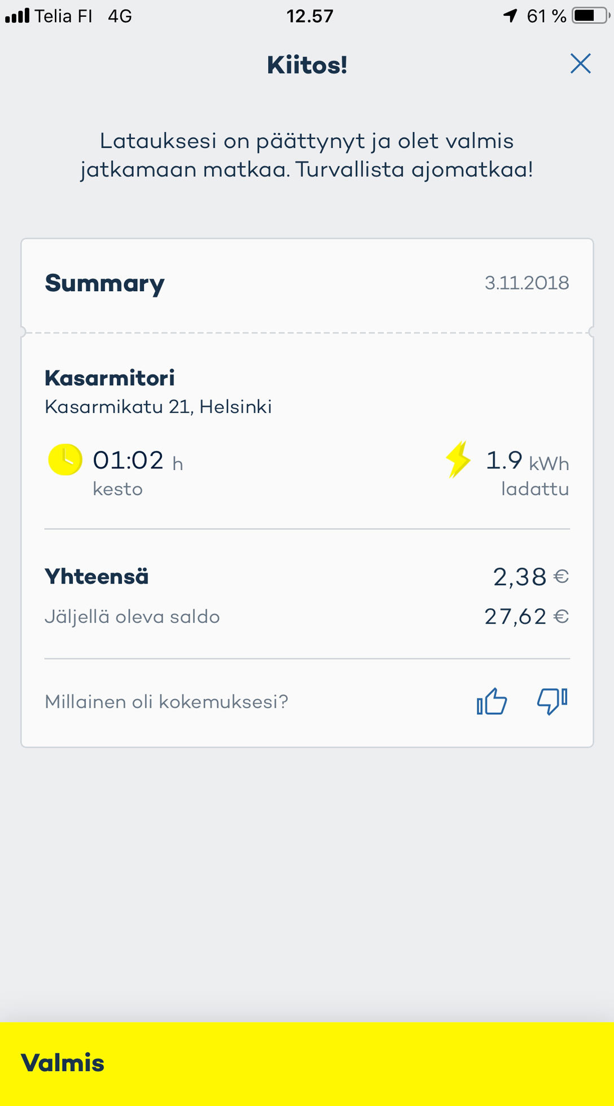Screen dimensions: 614x1106
Task: Tap the address Kasarmikatu 21, Helsinki
Action: tap(158, 407)
